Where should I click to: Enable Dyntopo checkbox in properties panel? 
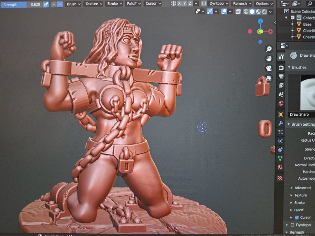(292, 225)
